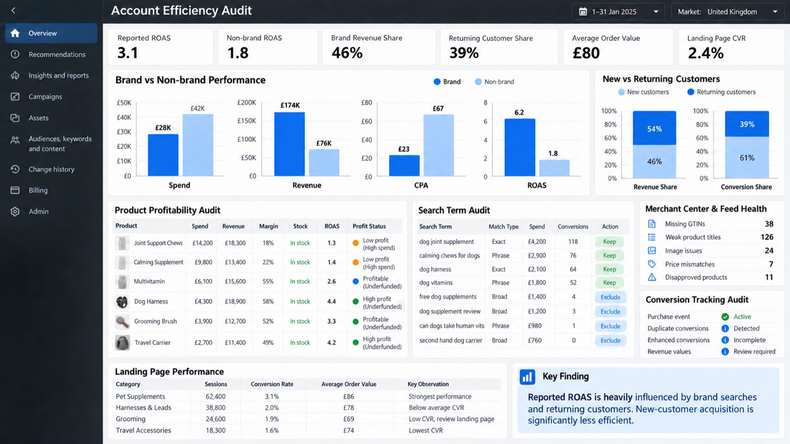The width and height of the screenshot is (790, 444).
Task: Click the Missing GTINs document icon
Action: (x=652, y=224)
